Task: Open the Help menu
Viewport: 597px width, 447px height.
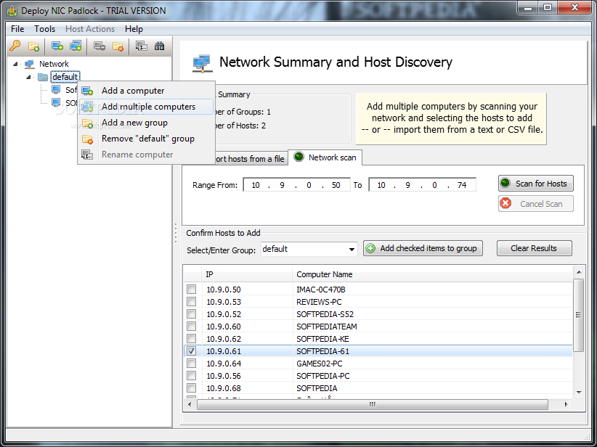Action: tap(134, 29)
